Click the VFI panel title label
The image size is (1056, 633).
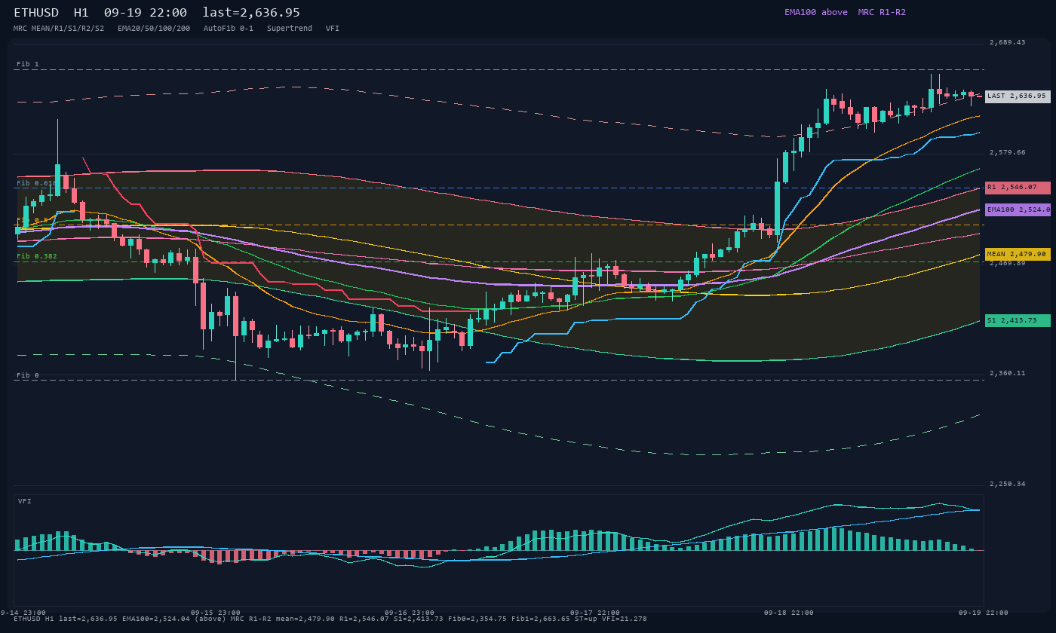tap(25, 501)
